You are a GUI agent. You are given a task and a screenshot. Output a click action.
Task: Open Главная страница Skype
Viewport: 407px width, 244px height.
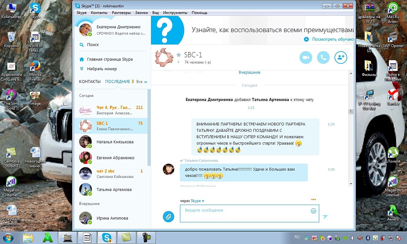coord(110,59)
